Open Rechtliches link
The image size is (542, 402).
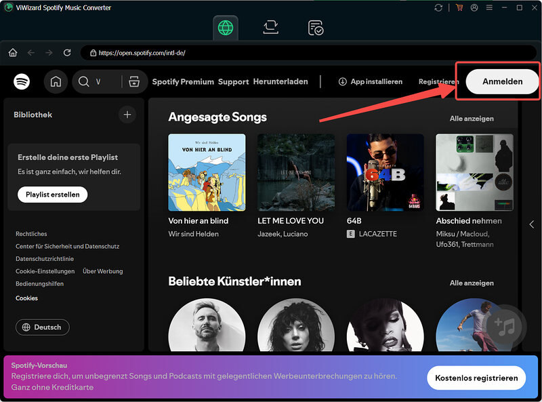(x=31, y=234)
